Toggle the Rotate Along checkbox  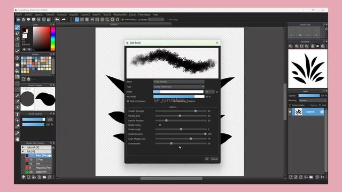coord(160,125)
